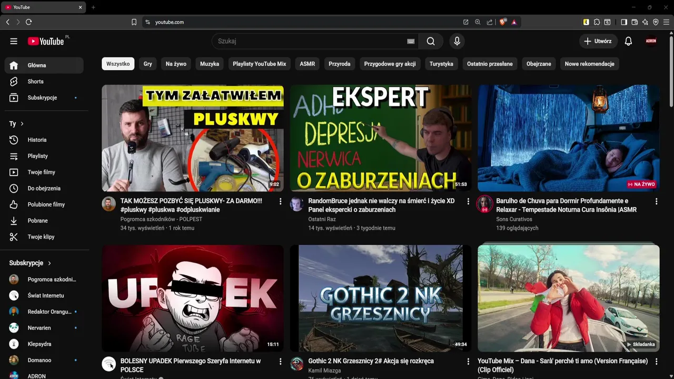Open more options for RandomBruce video
Screen dimensions: 674x379
pos(468,202)
